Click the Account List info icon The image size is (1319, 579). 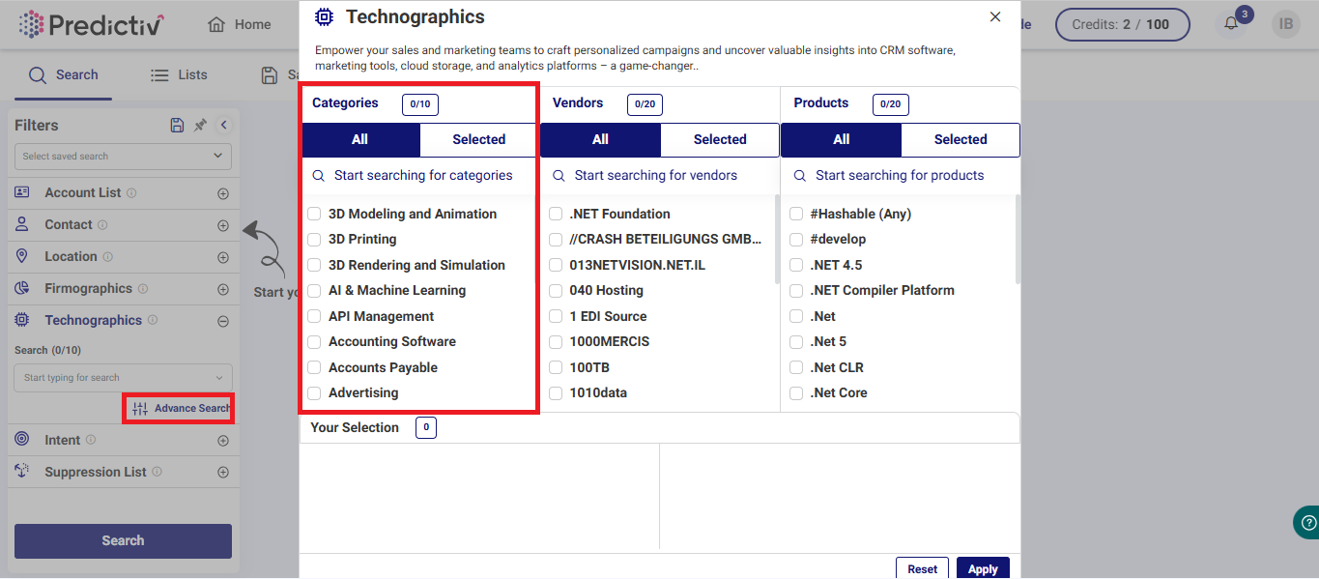131,193
